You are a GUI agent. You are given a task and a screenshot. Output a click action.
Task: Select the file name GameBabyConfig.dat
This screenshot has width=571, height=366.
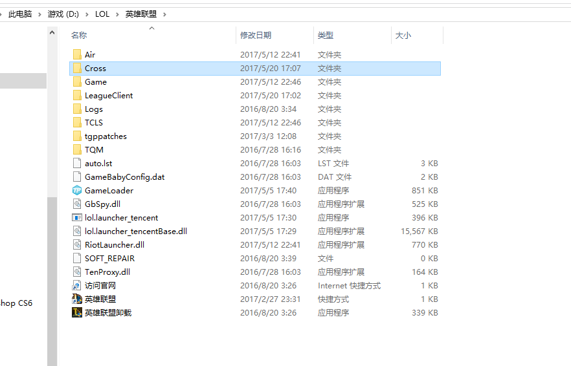pos(124,177)
